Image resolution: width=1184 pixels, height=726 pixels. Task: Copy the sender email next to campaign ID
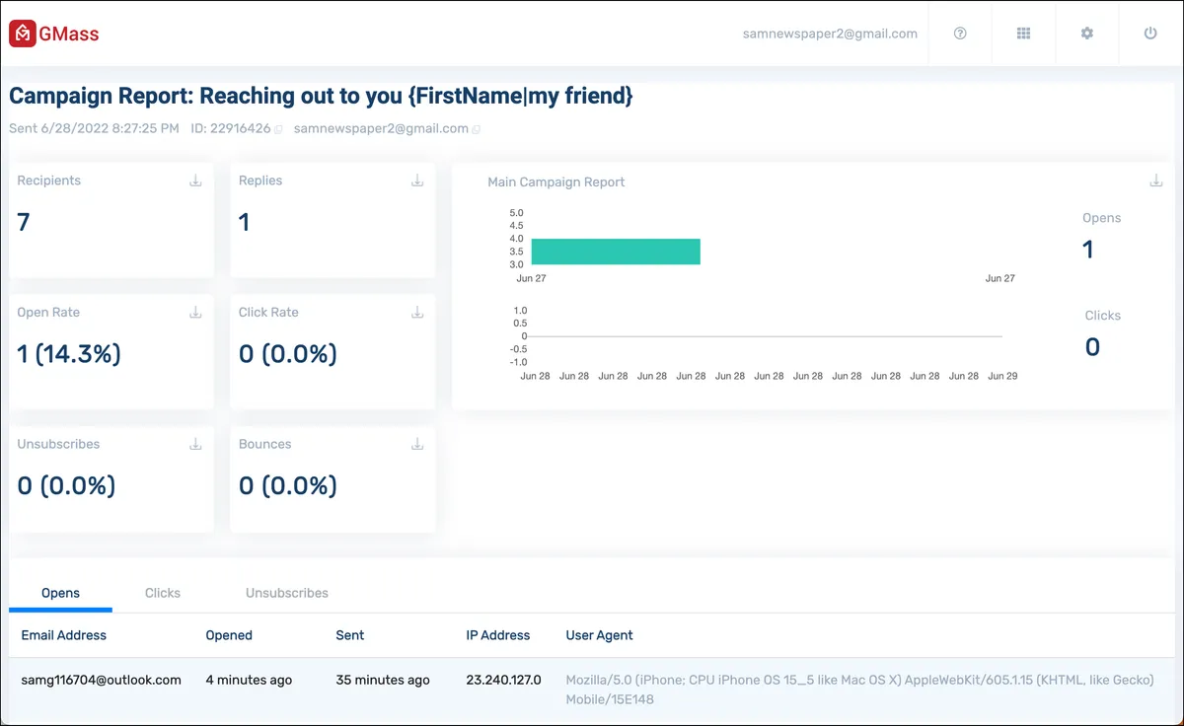tap(477, 129)
